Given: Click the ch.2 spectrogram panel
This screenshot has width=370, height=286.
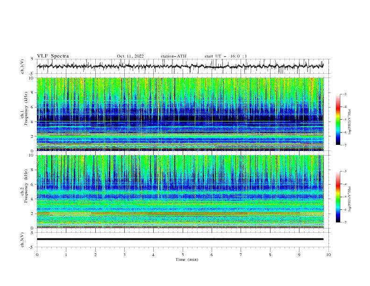Looking at the screenshot, I should [180, 192].
